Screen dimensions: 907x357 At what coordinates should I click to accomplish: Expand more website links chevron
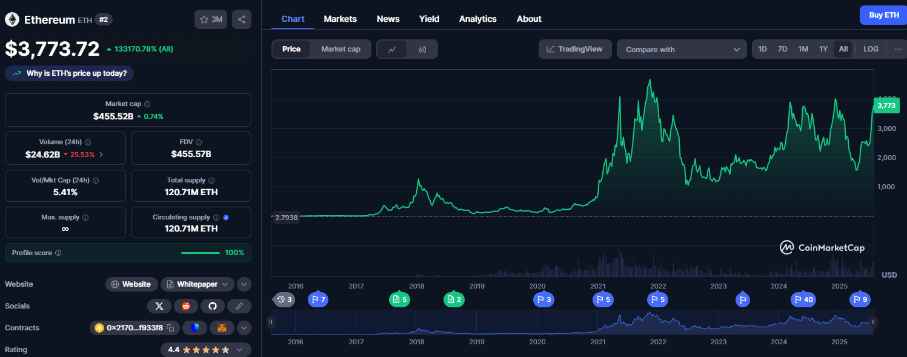[x=244, y=284]
